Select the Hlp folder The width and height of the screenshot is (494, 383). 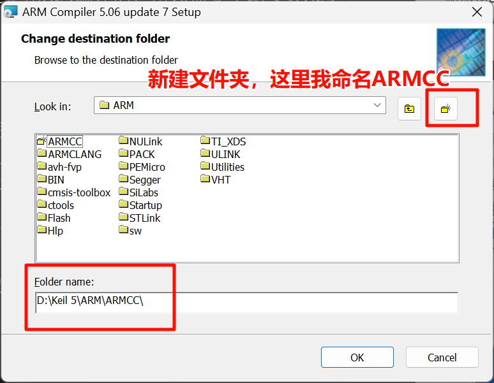pyautogui.click(x=50, y=231)
